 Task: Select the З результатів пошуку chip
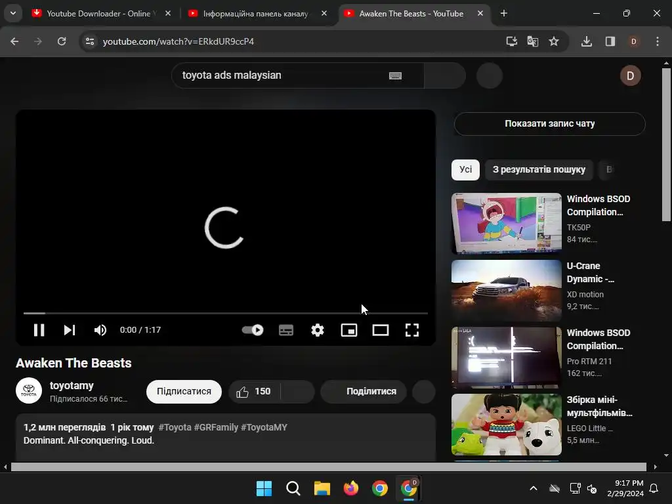point(539,170)
